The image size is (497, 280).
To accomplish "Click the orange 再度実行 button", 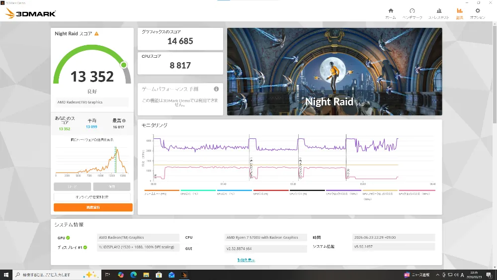I will point(93,207).
